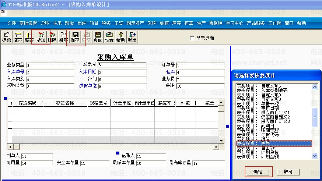Select list item 表头项目: 到期日
Image resolution: width=322 pixels, height=181 pixels.
coord(274,126)
